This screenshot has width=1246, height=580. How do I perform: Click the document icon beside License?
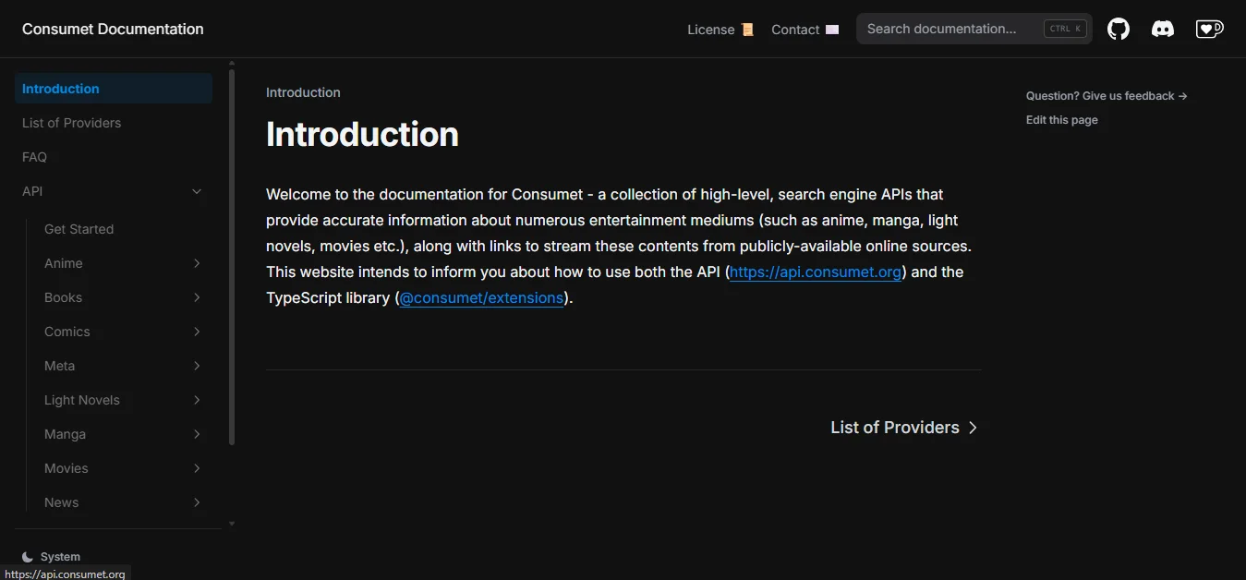click(748, 29)
